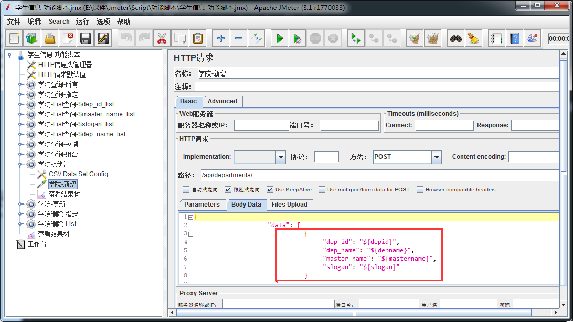Click the Remote start all icon
Viewport: 573px width, 322px height.
point(356,38)
